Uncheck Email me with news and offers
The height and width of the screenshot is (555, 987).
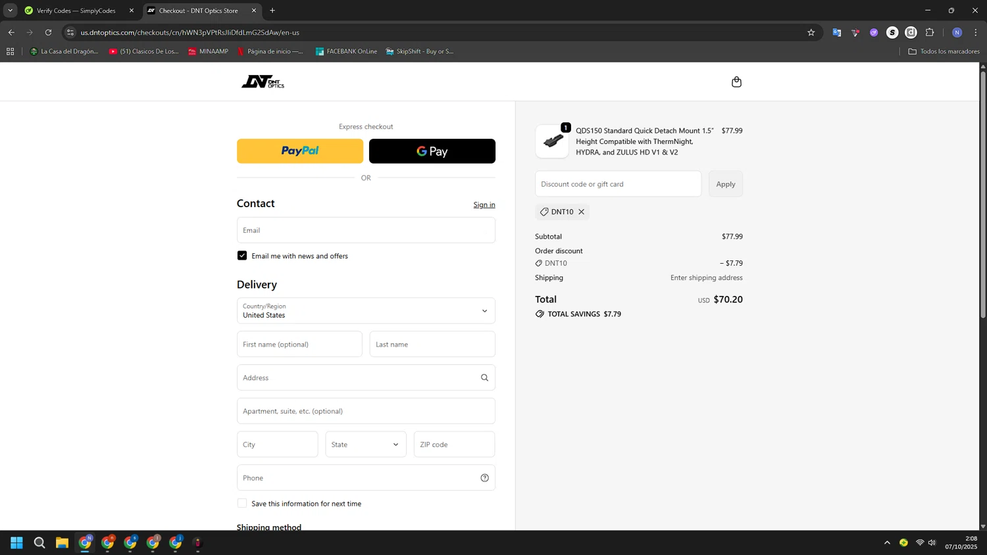pos(242,255)
